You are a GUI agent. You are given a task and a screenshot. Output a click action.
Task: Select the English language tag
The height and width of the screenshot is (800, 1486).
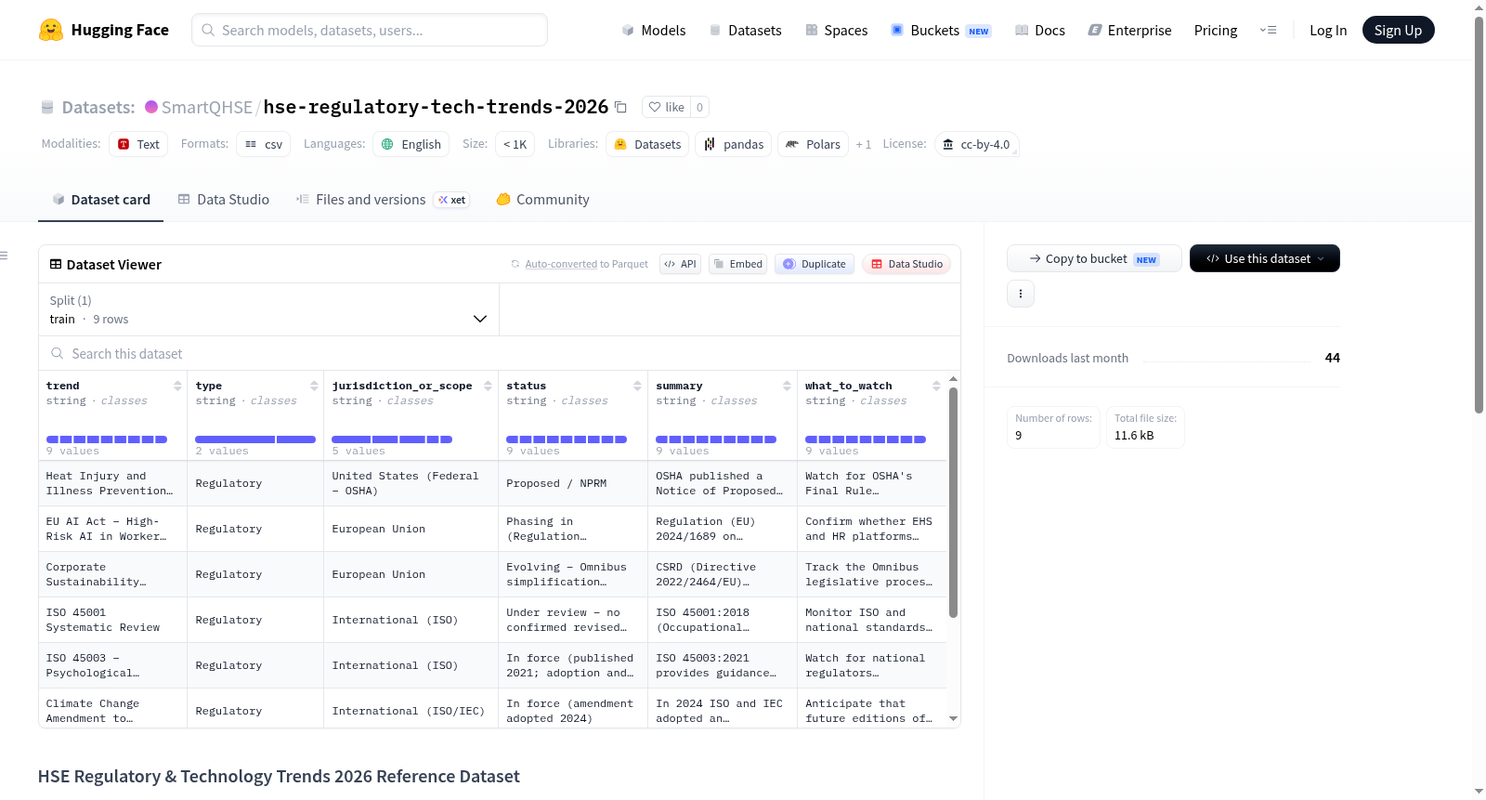[x=411, y=144]
